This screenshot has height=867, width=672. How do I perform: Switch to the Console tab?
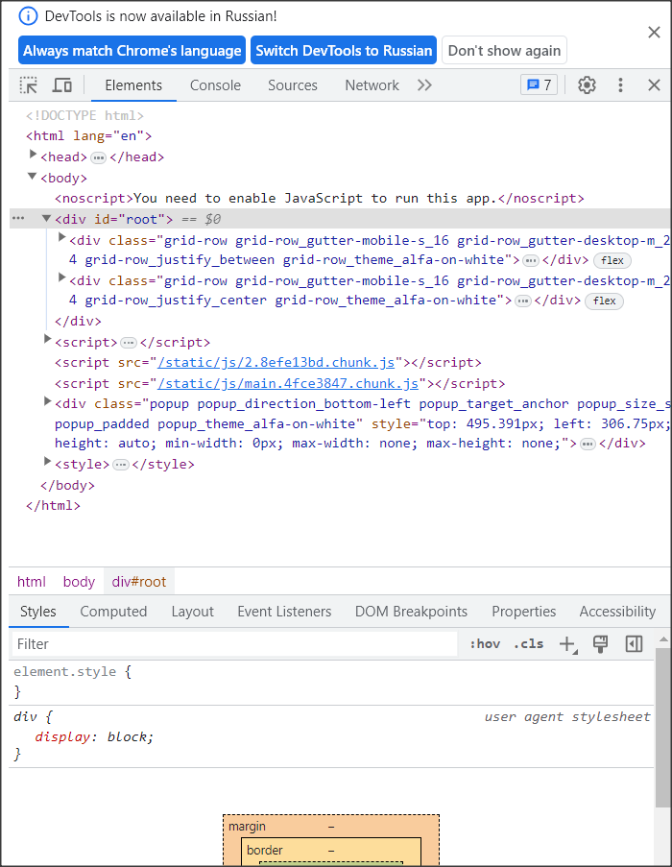[x=216, y=85]
